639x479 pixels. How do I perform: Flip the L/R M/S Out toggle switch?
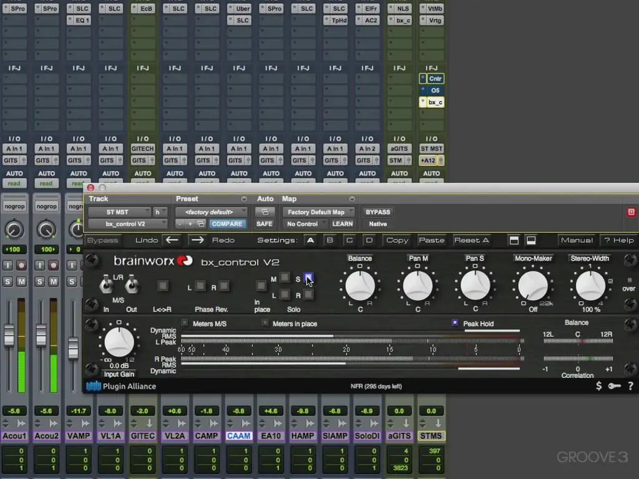tap(131, 284)
